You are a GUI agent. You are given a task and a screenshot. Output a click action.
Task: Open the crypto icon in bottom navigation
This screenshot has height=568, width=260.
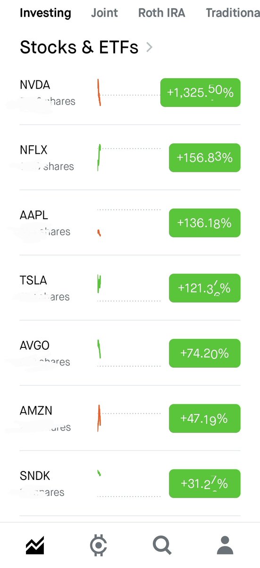click(x=98, y=545)
